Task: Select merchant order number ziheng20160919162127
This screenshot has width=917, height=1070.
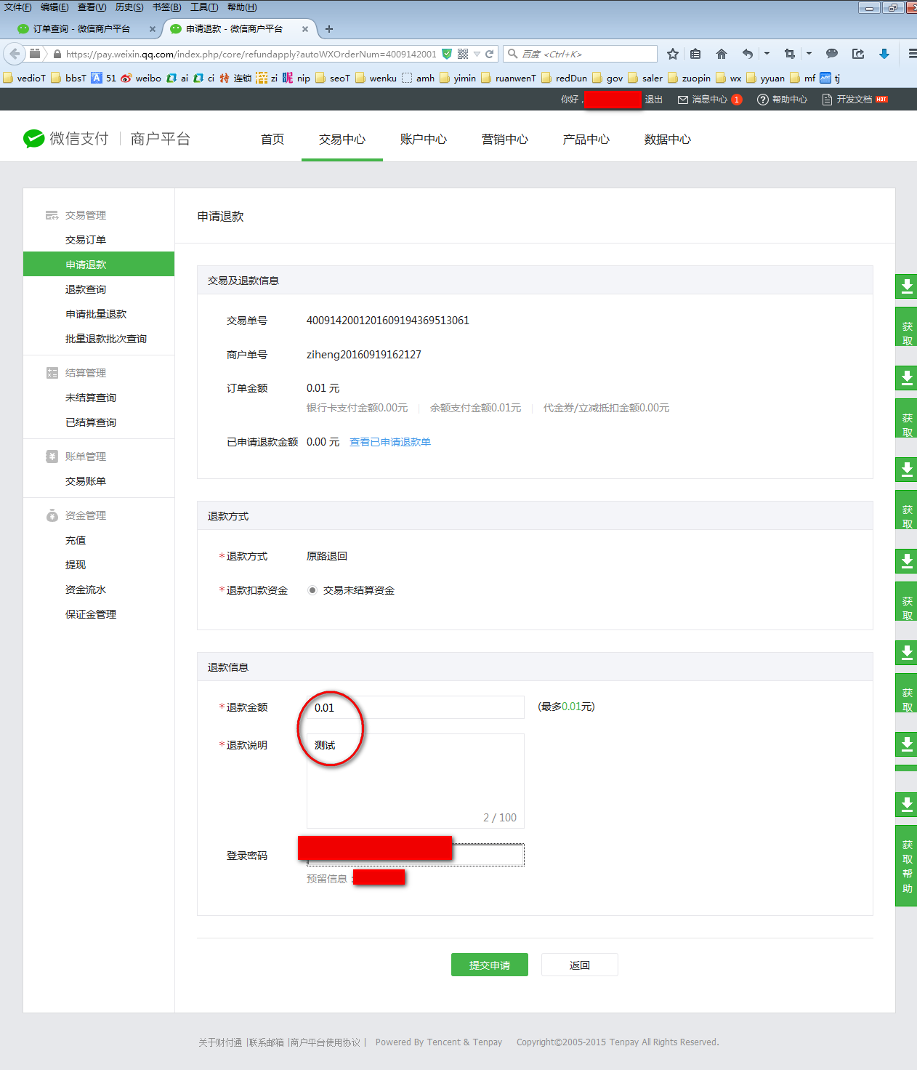Action: 364,355
